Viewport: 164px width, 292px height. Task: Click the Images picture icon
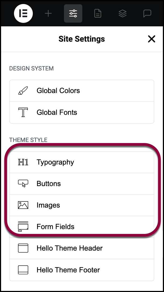point(23,205)
